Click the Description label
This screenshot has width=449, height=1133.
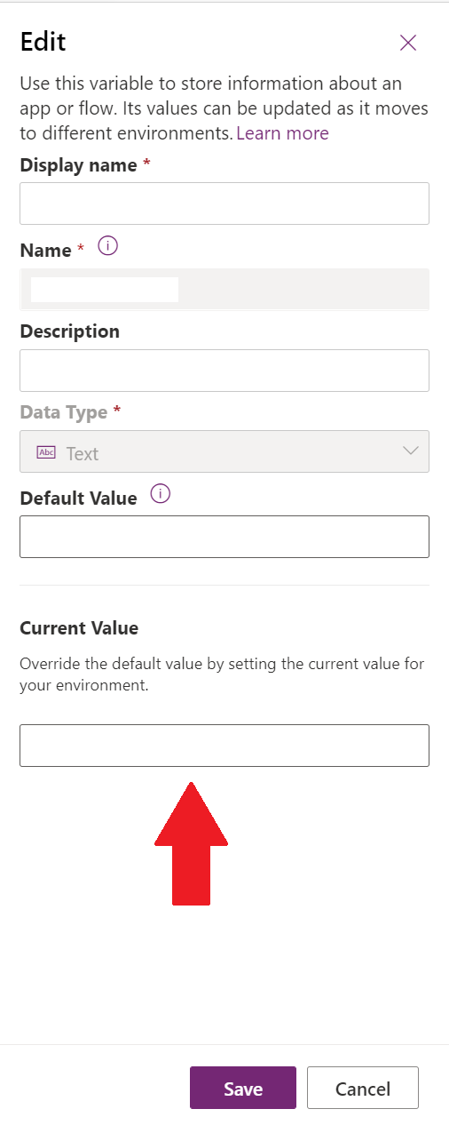point(69,331)
